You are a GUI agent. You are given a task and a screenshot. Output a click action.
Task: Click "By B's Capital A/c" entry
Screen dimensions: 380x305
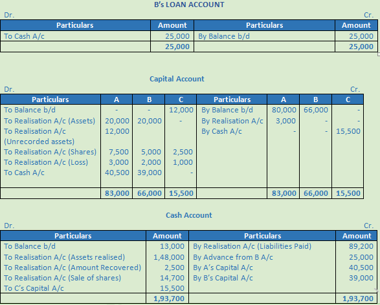(x=223, y=278)
